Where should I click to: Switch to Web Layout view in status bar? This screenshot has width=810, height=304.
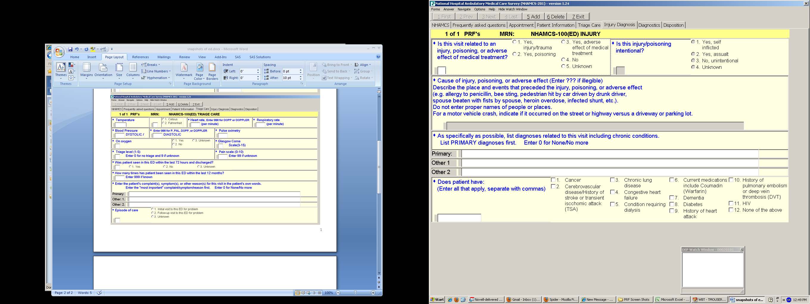point(309,293)
